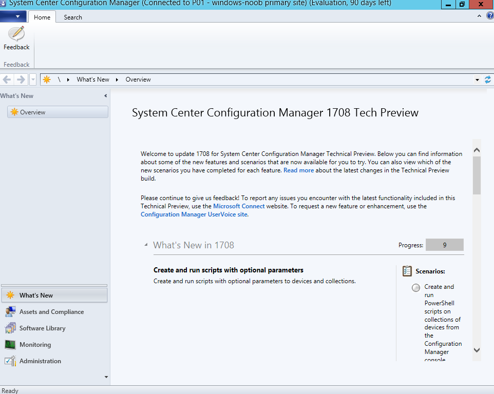Open the What's New workspace
Viewport: 494px width, 394px height.
pyautogui.click(x=54, y=295)
